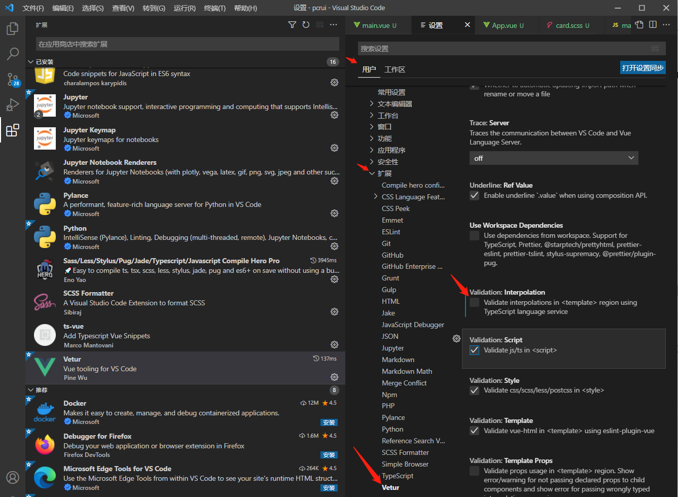Open the Accounts icon in activity bar

click(x=13, y=477)
